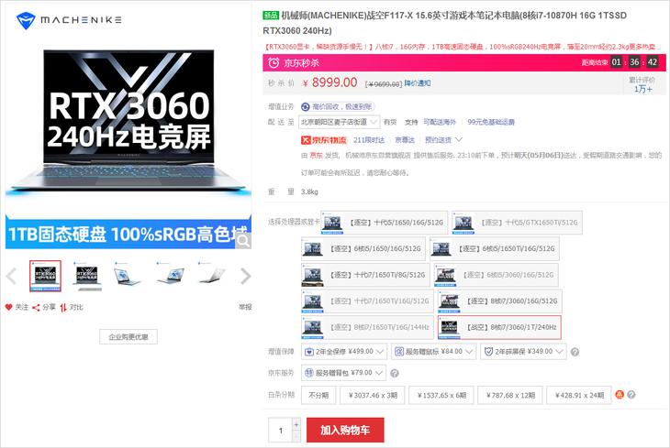Click the quantity input field
The image size is (670, 448).
(281, 430)
